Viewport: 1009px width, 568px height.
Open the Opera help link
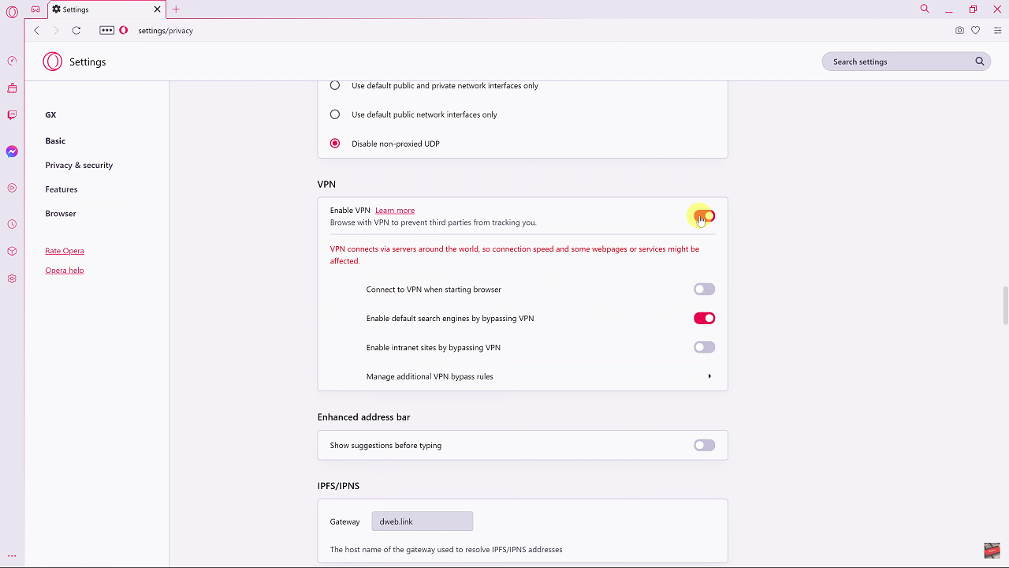[65, 271]
